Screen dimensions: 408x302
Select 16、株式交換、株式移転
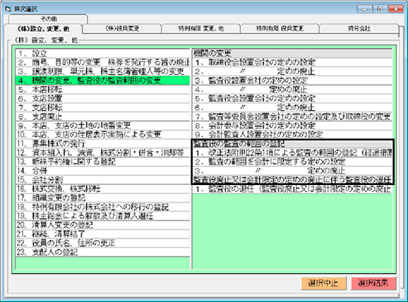click(x=103, y=189)
